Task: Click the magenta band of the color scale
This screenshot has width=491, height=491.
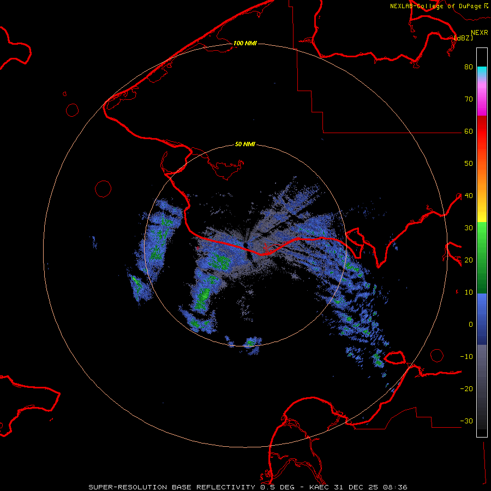Action: [x=482, y=99]
